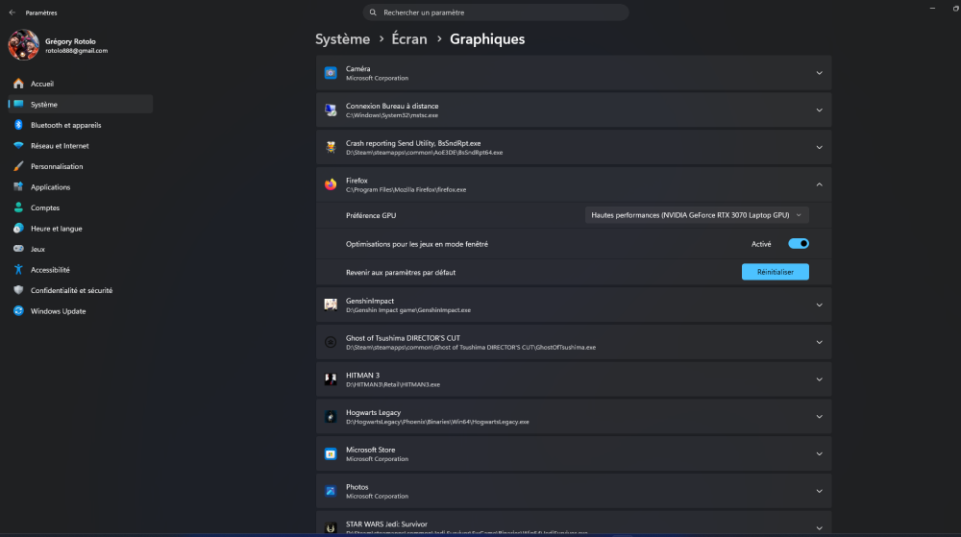Screen dimensions: 961x537
Task: Click the Microsoft Store app icon
Action: [331, 453]
